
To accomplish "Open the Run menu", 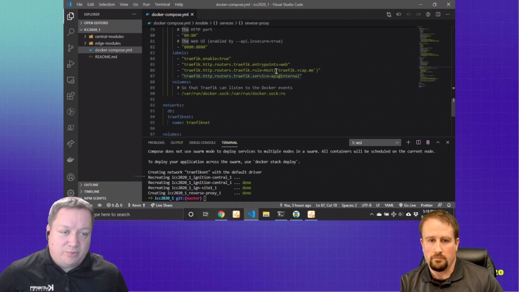I will click(147, 4).
